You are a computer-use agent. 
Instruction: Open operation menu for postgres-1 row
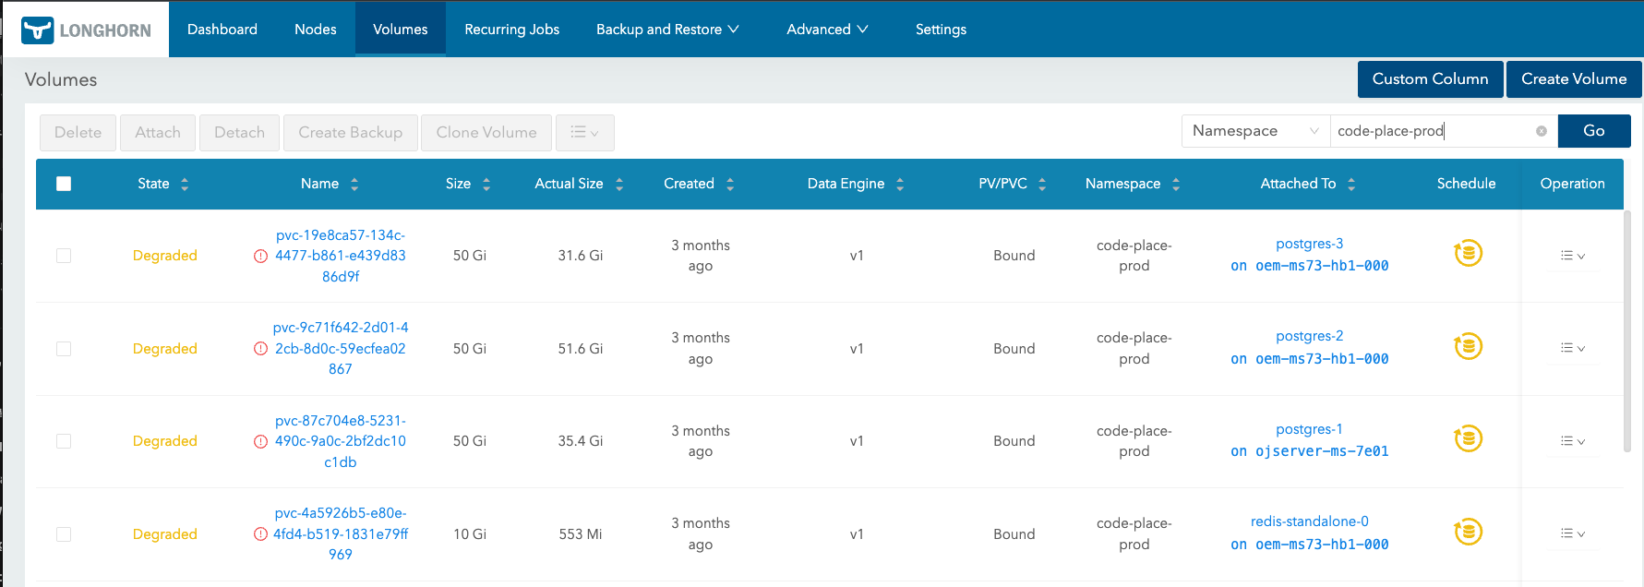[x=1572, y=441]
